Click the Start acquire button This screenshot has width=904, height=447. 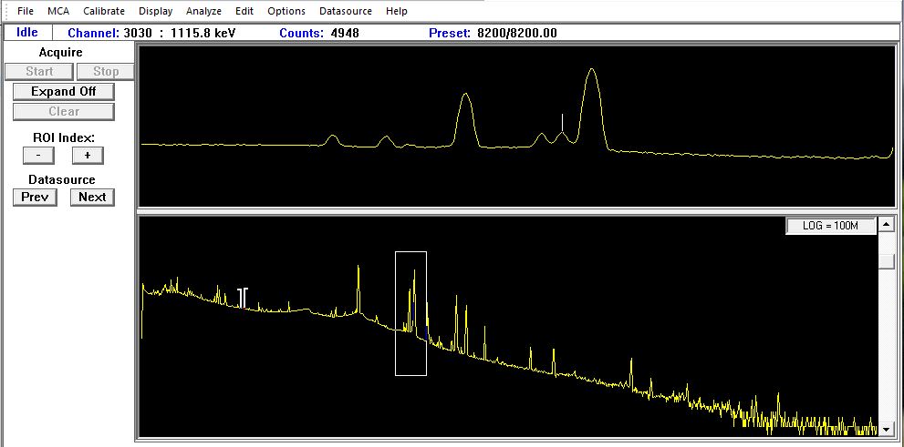(x=39, y=71)
